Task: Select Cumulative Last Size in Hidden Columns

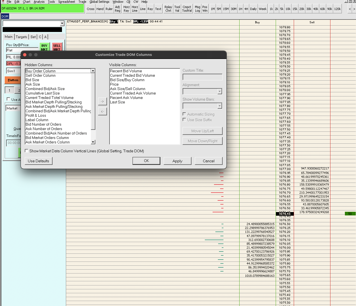Action: [43, 93]
